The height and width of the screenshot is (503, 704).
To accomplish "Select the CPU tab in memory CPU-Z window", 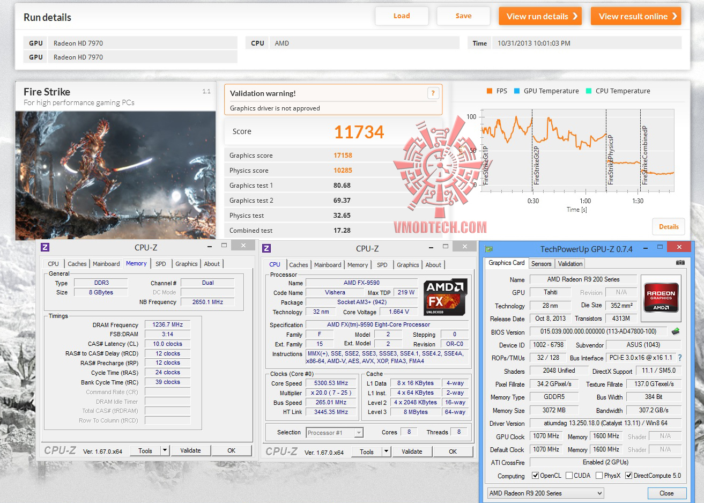I will (54, 264).
